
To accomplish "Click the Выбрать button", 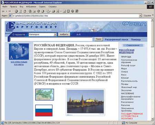I will tap(64, 34).
